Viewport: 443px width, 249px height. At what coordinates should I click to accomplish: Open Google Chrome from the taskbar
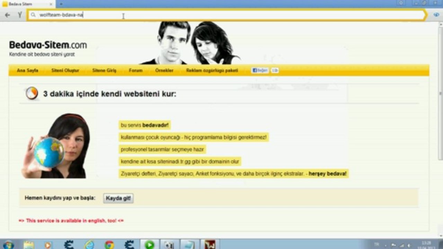pyautogui.click(x=109, y=245)
